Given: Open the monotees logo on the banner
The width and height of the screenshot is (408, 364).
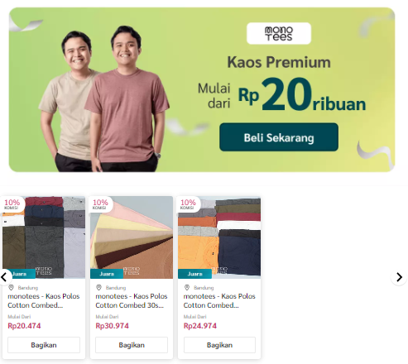Looking at the screenshot, I should [279, 33].
